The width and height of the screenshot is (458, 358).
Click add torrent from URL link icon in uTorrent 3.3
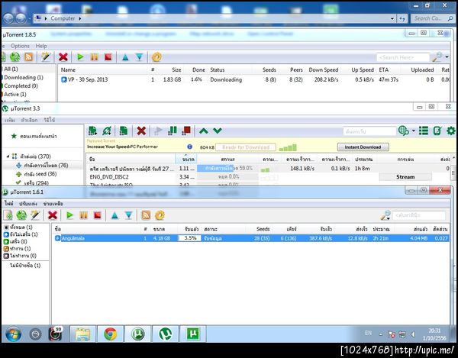[107, 131]
